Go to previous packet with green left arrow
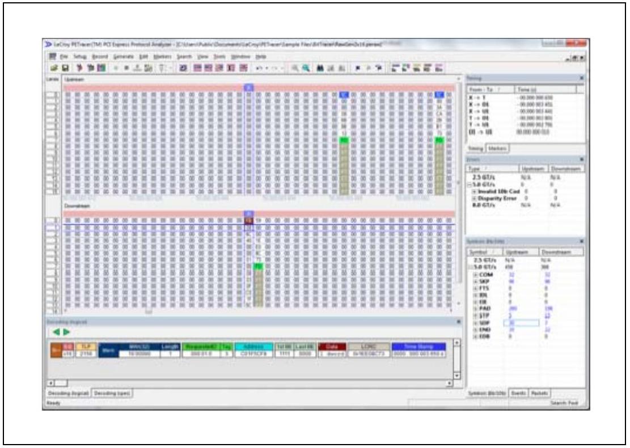This screenshot has height=448, width=630. [56, 332]
